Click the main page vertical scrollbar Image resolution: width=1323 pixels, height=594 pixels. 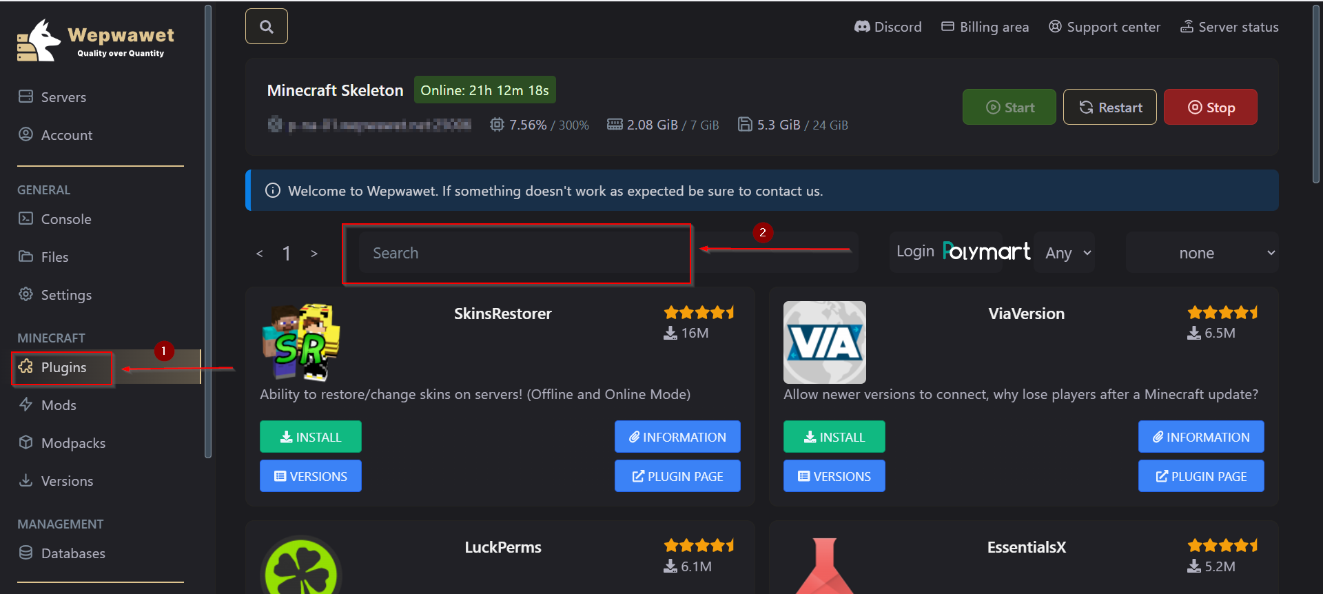1315,93
